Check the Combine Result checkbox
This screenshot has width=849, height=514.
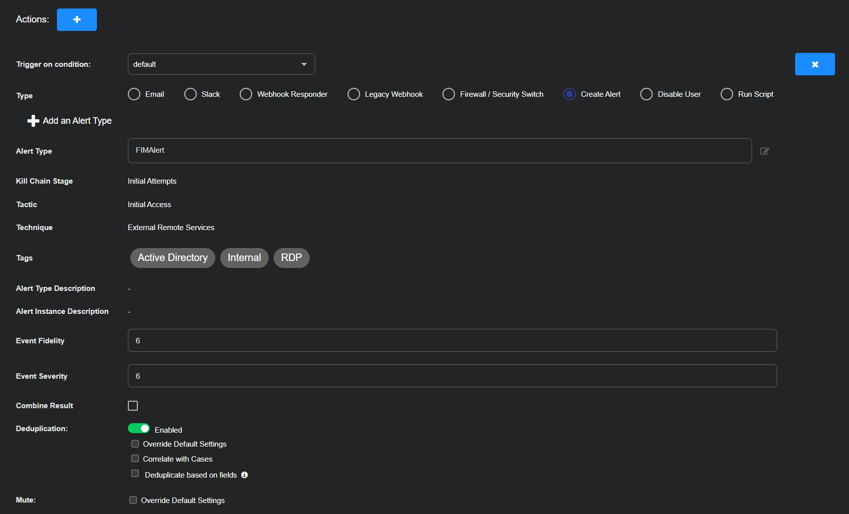(x=133, y=406)
